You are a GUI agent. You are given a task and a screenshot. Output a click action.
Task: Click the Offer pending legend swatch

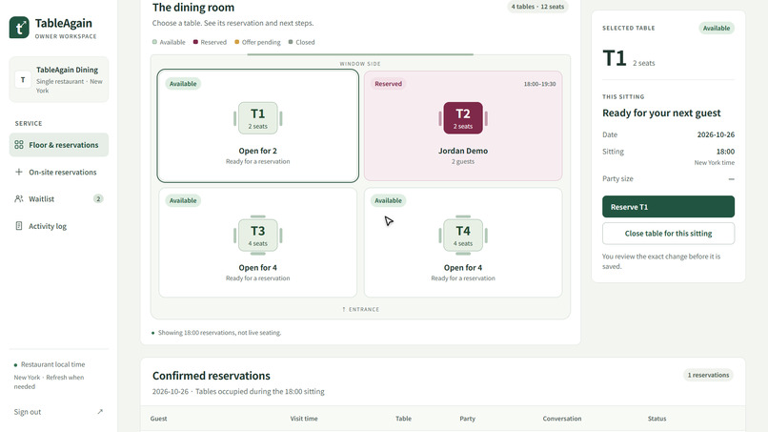237,42
